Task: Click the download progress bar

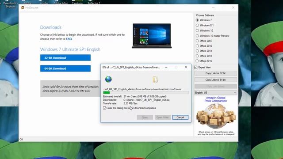Action: click(146, 92)
